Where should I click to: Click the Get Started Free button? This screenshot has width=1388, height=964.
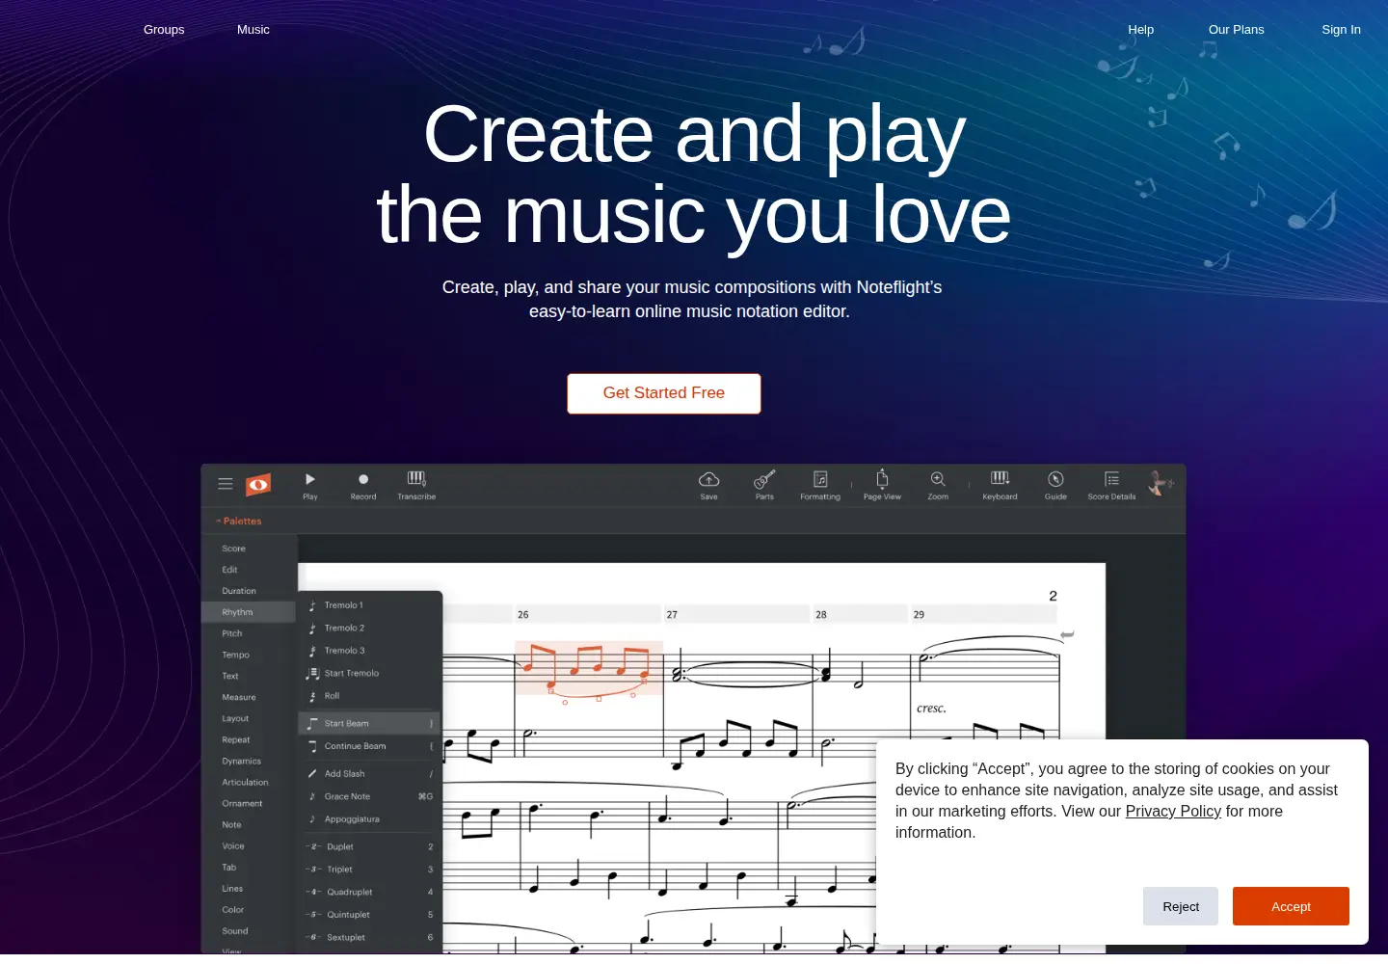[x=664, y=393]
